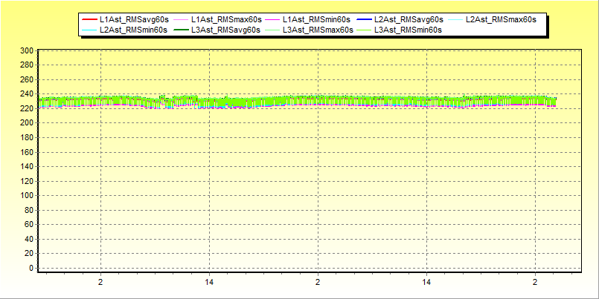Click the L1Ast_RMSavg60s legend label
The height and width of the screenshot is (299, 599).
tap(132, 19)
